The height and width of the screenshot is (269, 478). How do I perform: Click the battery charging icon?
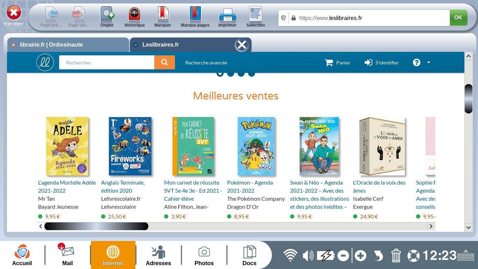coord(326,256)
